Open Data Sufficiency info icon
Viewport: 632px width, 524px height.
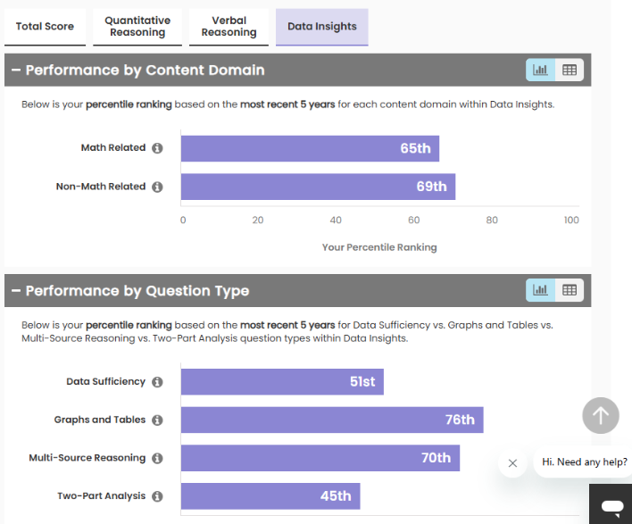pyautogui.click(x=157, y=382)
